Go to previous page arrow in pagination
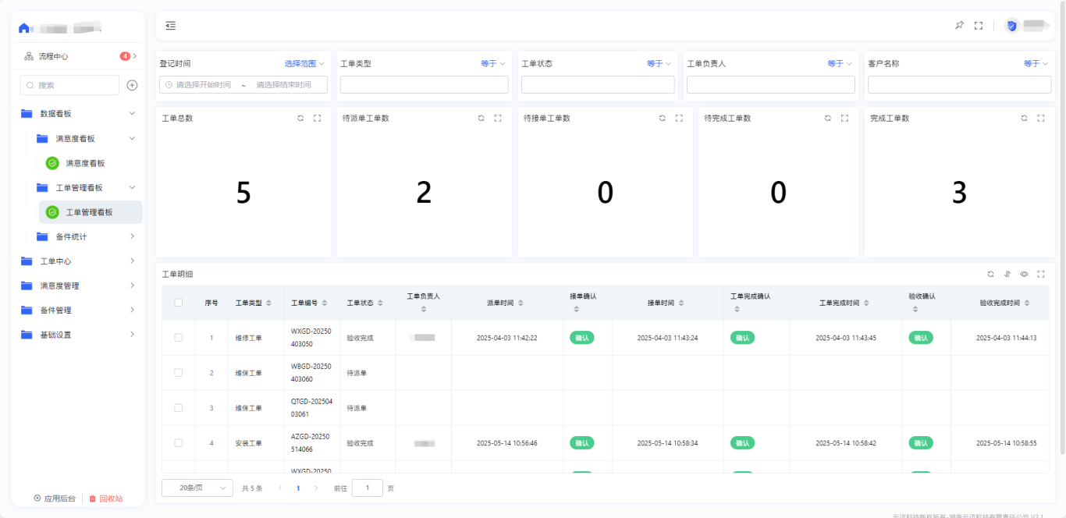Viewport: 1066px width, 518px height. [x=280, y=488]
